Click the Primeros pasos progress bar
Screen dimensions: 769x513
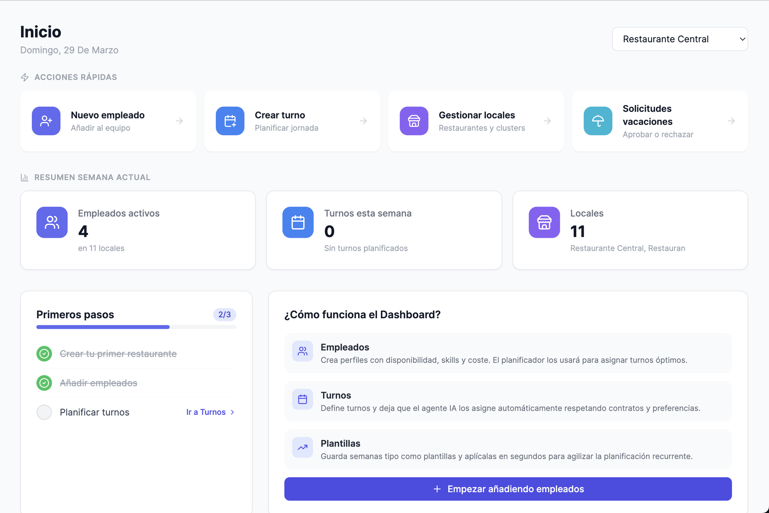[x=136, y=327]
